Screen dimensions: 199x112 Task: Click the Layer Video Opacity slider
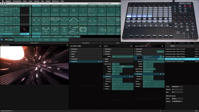123,67
